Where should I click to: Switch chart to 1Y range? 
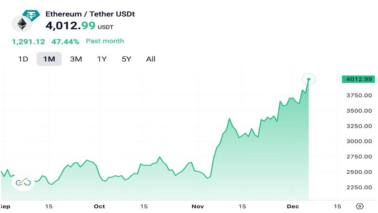click(x=102, y=59)
